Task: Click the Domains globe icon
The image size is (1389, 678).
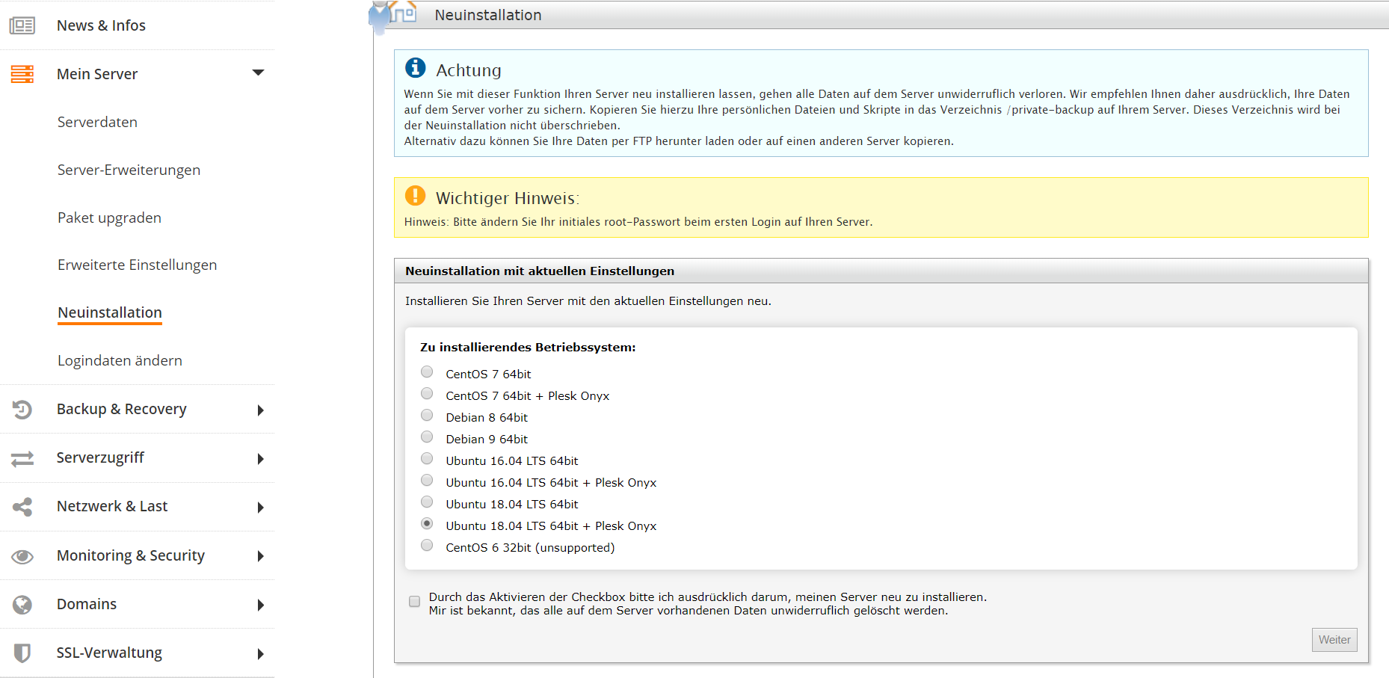Action: [22, 605]
